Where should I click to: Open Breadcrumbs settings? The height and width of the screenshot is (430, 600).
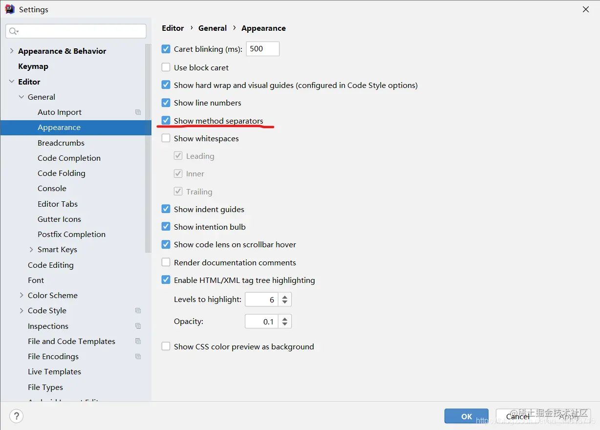tap(61, 143)
